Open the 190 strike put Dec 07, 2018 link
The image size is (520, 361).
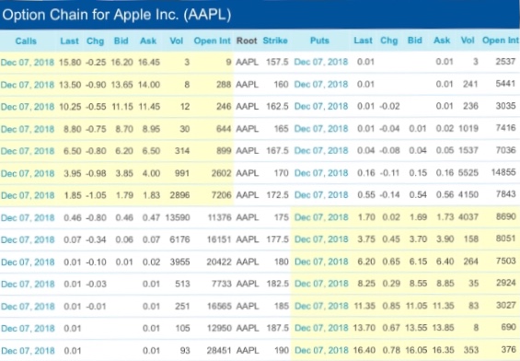click(321, 350)
